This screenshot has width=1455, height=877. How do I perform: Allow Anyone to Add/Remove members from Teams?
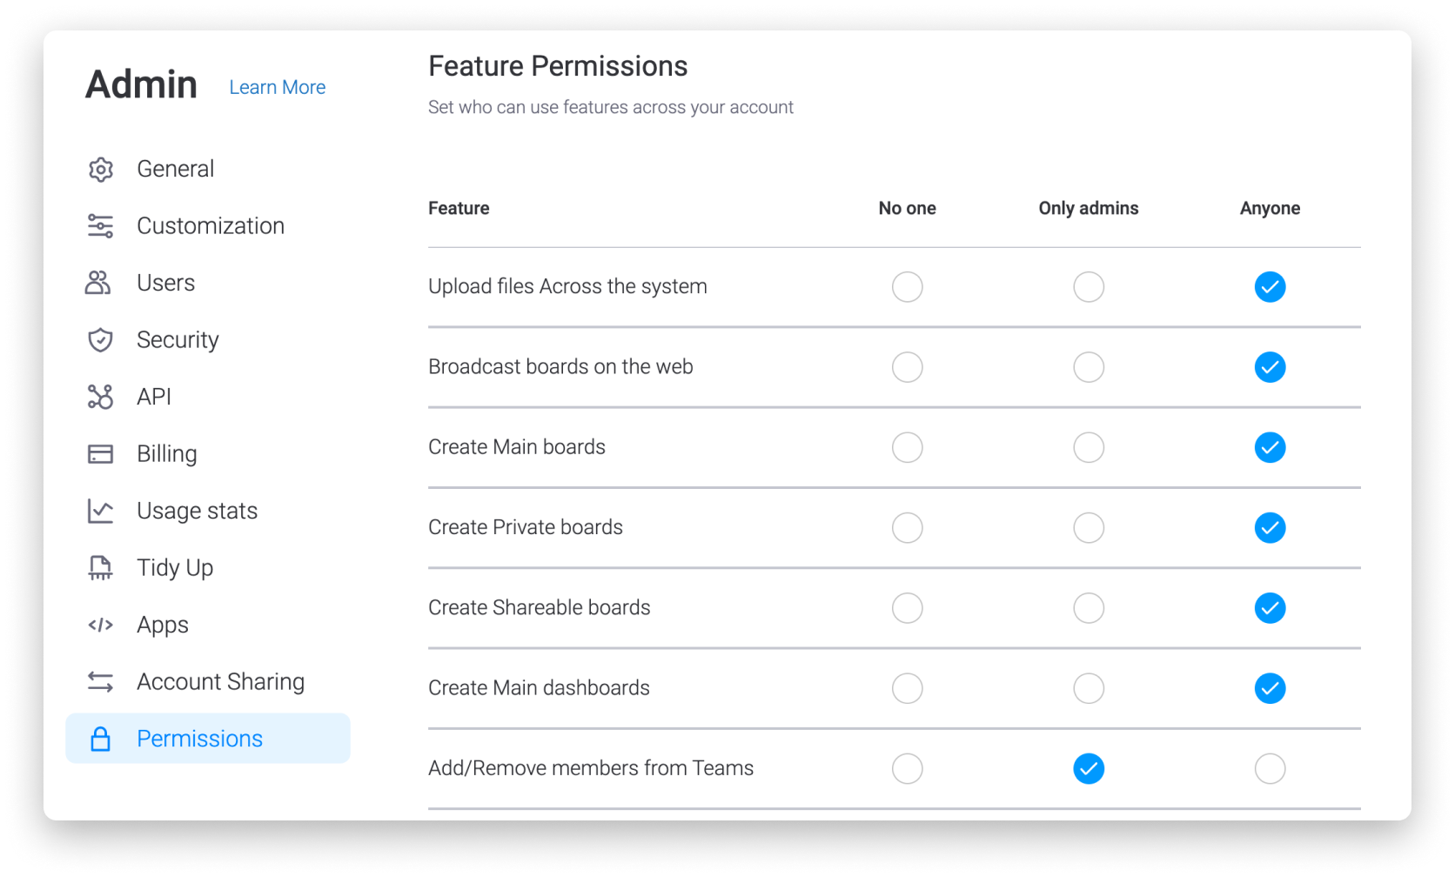click(x=1271, y=769)
